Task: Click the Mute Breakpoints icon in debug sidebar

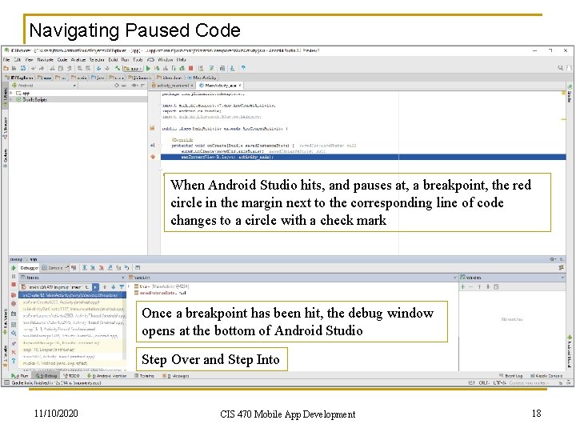Action: pyautogui.click(x=14, y=304)
